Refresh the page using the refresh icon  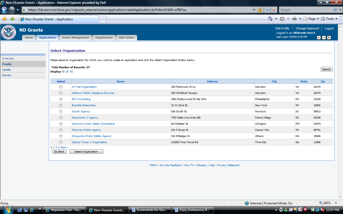click(267, 10)
